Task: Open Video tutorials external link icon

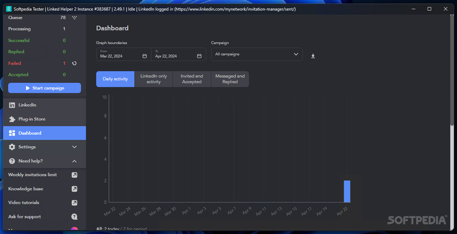Action: coord(74,203)
